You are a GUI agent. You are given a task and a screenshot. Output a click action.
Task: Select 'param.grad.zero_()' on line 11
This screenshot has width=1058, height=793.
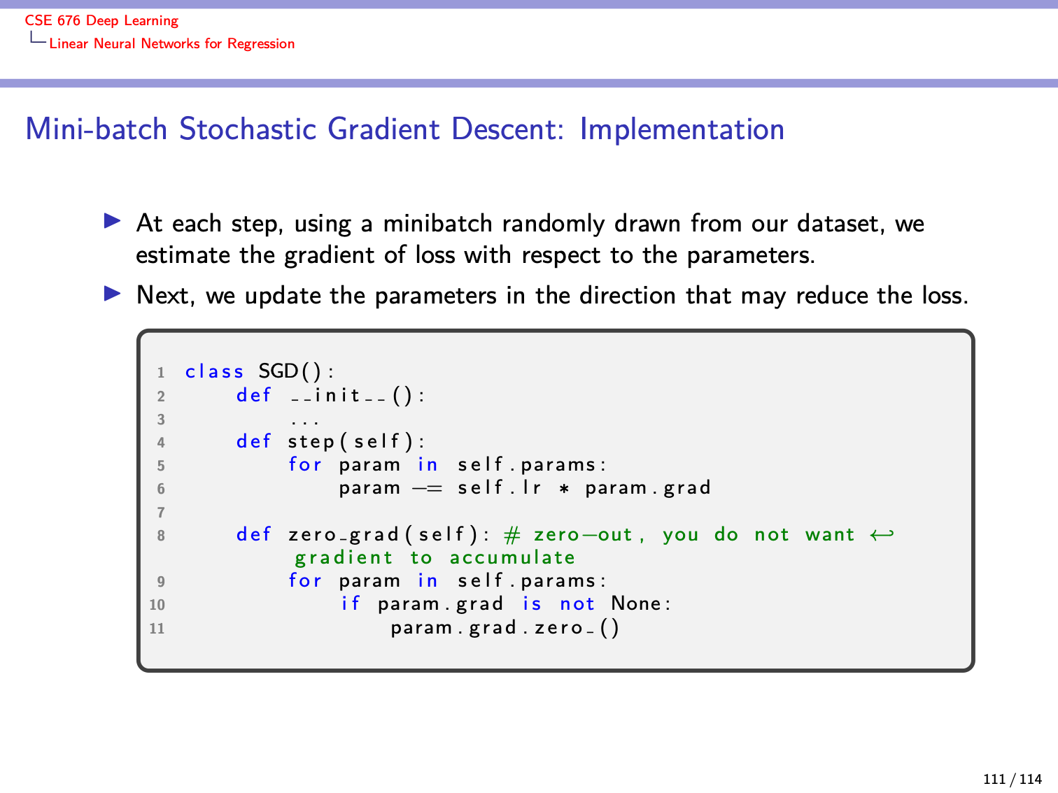[505, 627]
